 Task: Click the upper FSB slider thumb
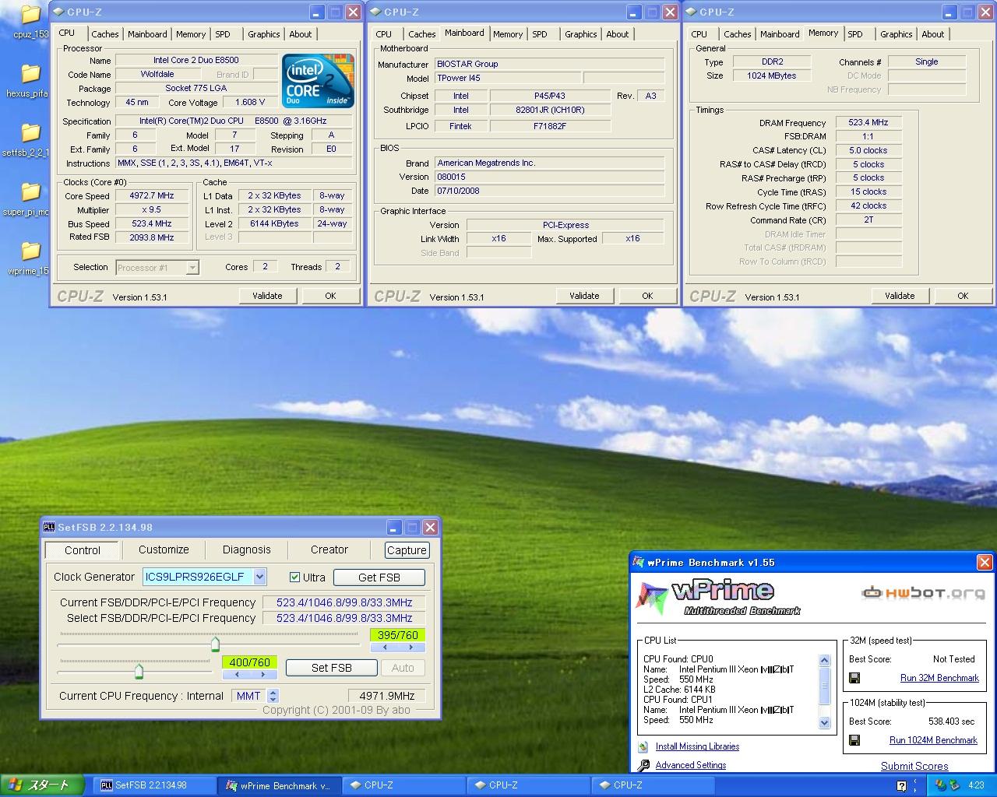pos(216,644)
